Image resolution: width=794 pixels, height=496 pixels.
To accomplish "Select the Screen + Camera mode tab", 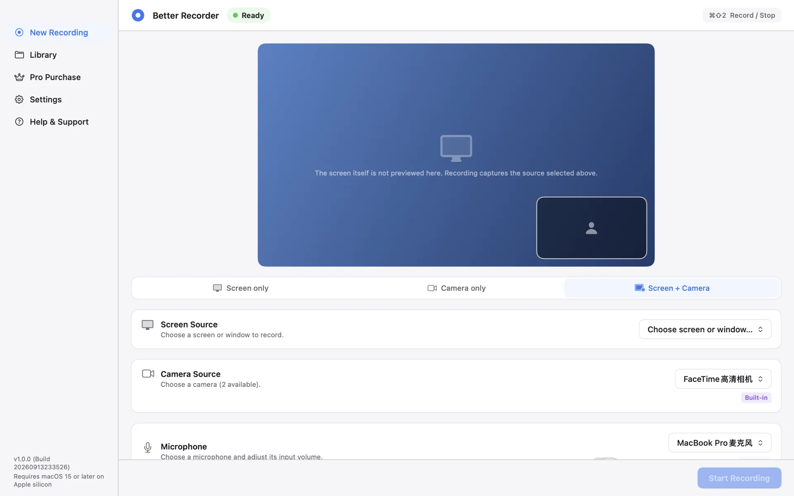I will [x=672, y=288].
